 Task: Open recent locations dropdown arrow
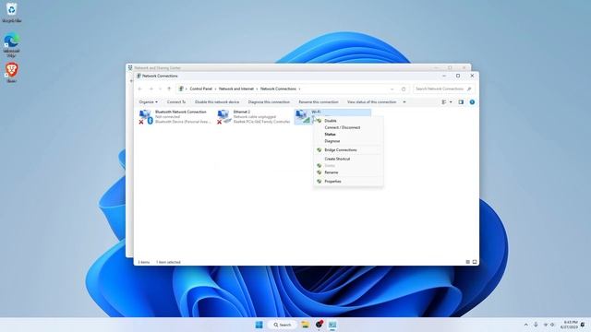pos(160,89)
